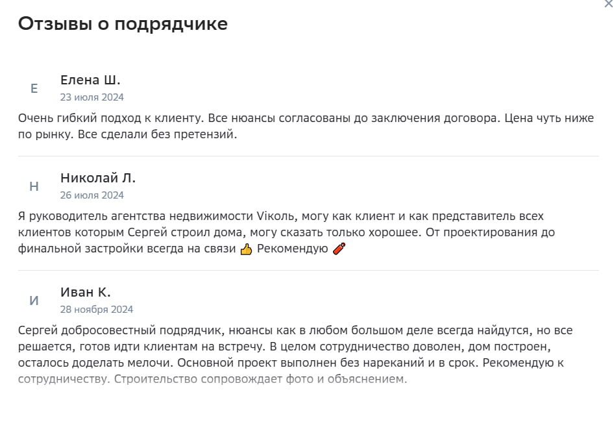Click the date 23 июля 2024
Screen dimensions: 614x429
[x=92, y=97]
